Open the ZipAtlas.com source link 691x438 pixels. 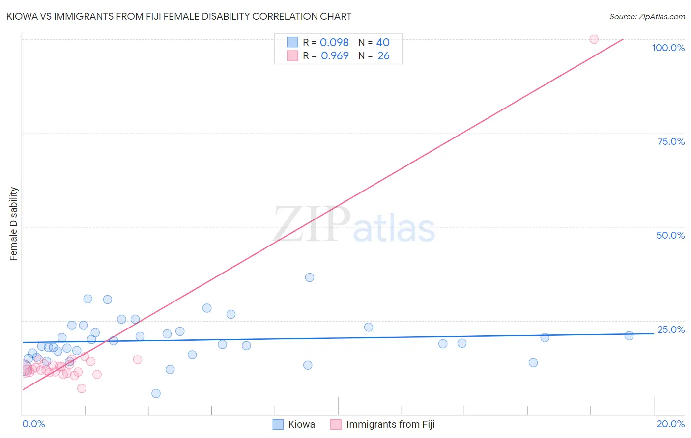coord(647,17)
